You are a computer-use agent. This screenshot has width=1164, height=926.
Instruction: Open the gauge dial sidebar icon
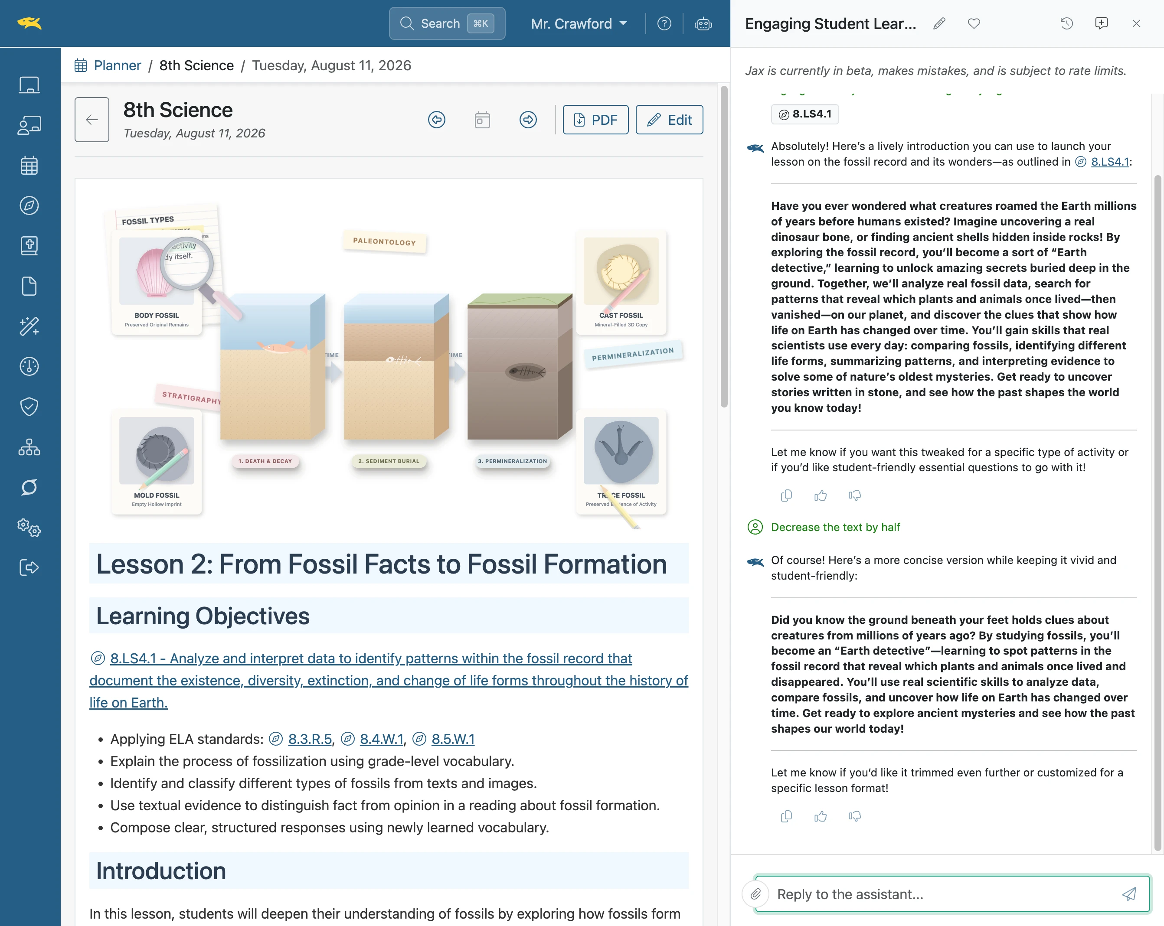tap(29, 366)
